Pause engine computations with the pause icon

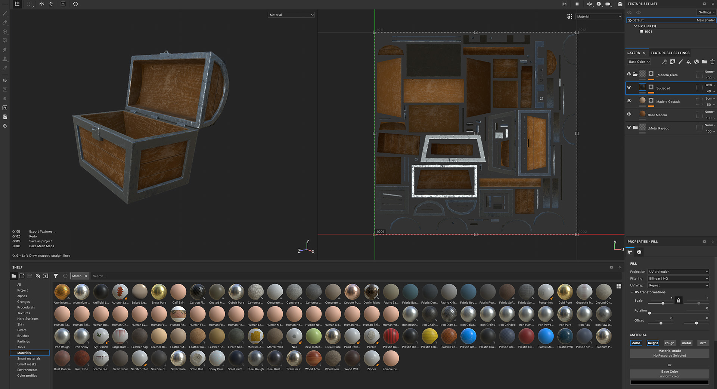pos(577,4)
